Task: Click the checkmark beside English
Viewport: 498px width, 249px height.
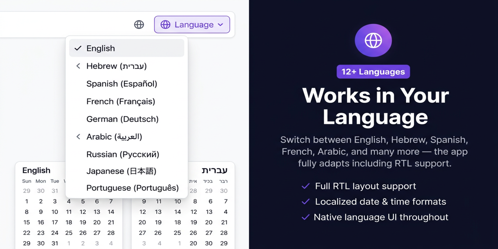Action: click(78, 48)
